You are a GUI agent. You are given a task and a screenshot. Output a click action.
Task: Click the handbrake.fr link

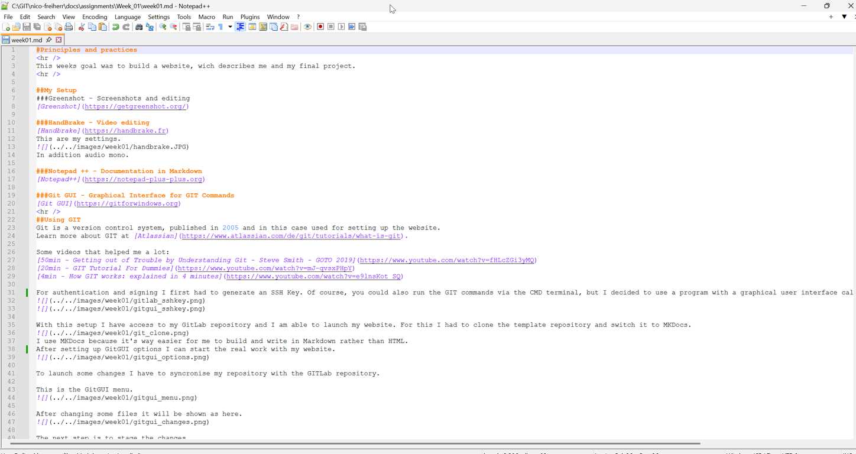coord(125,131)
